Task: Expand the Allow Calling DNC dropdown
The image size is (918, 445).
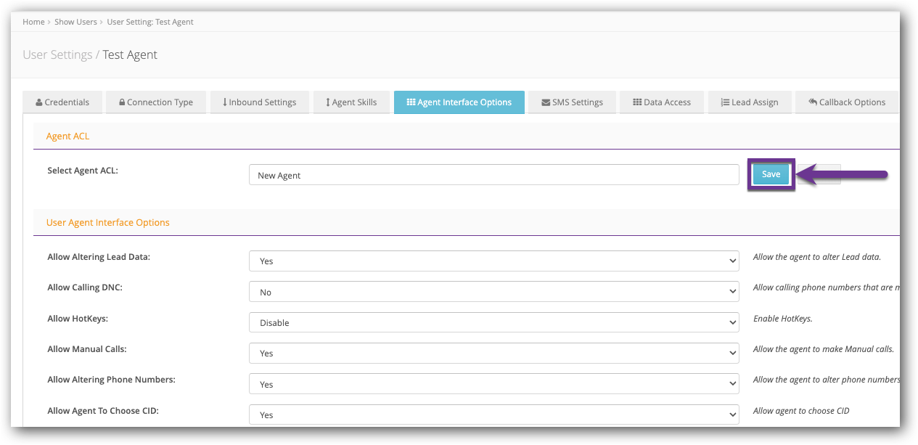Action: tap(493, 292)
